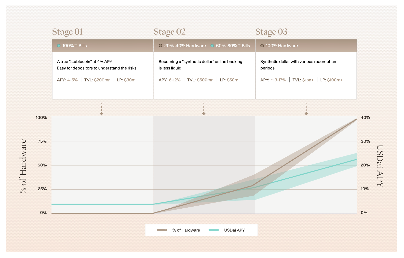
Task: Click the USDai APY legend label
Action: point(234,230)
